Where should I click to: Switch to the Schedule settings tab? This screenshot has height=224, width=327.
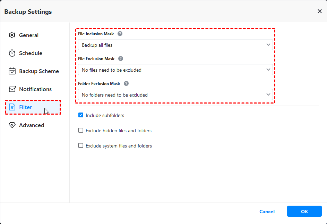coord(31,53)
